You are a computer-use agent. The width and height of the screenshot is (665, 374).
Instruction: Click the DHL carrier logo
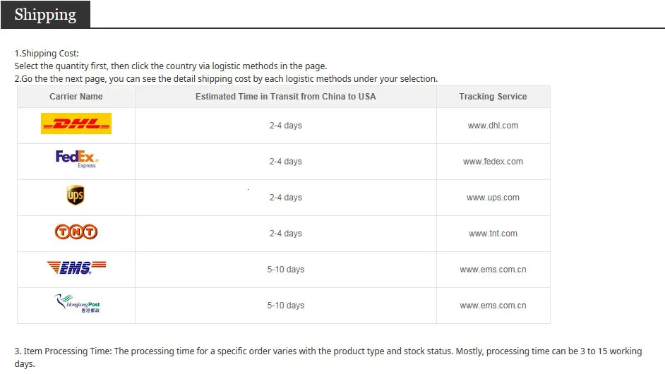76,123
